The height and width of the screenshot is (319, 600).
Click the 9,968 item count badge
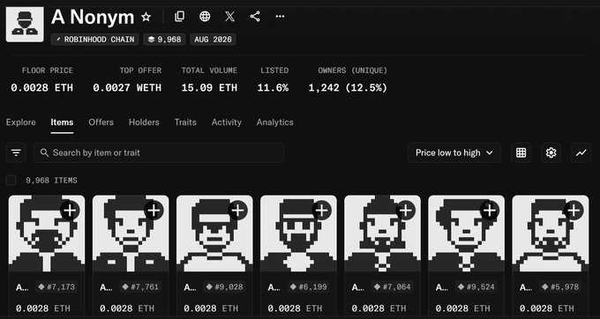pyautogui.click(x=164, y=40)
